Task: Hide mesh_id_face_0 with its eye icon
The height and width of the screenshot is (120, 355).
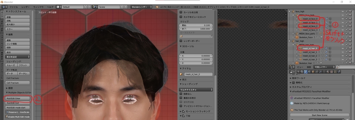Action: click(x=343, y=19)
